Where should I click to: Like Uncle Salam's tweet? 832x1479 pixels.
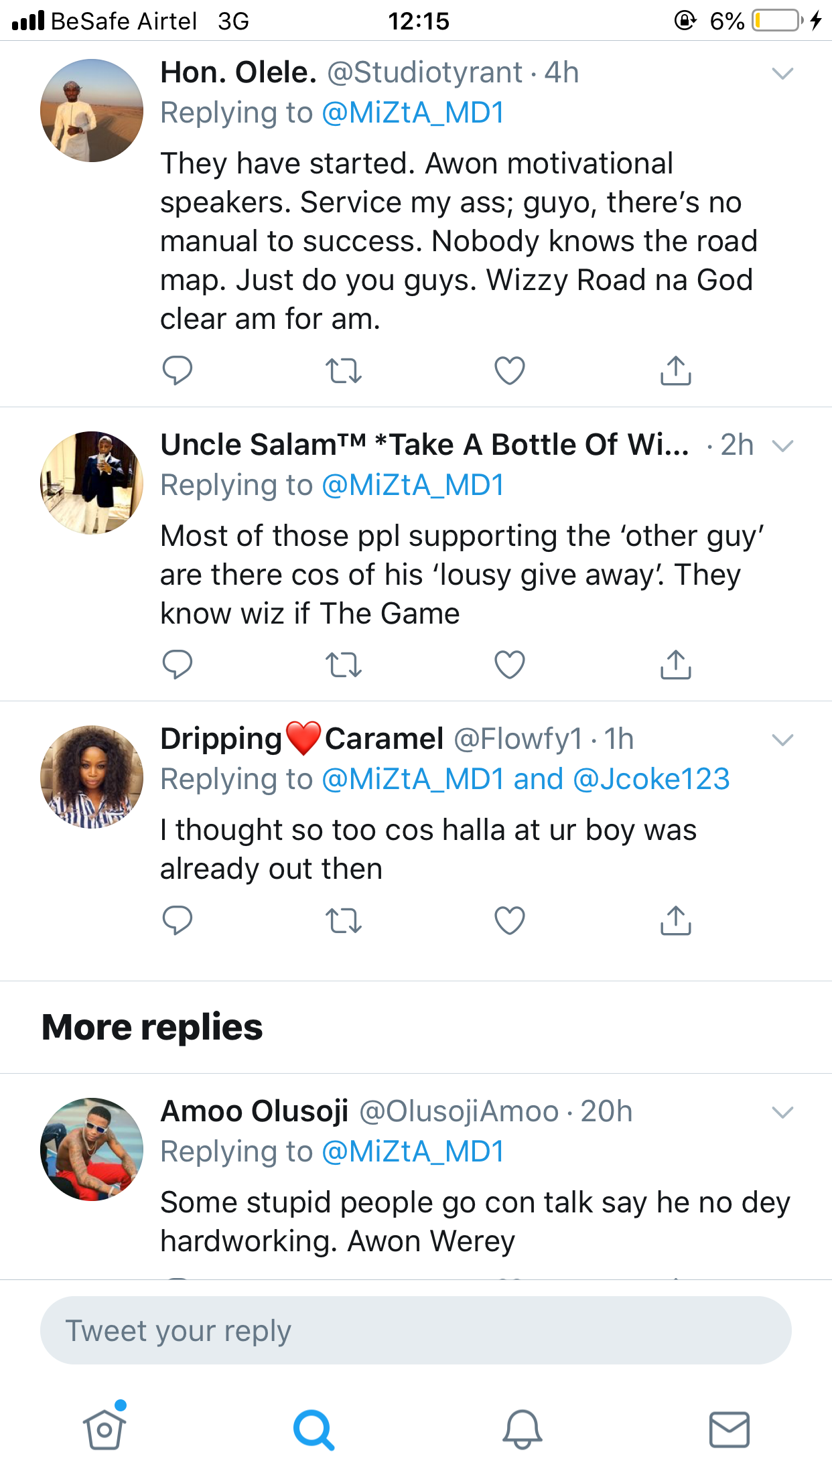pyautogui.click(x=510, y=664)
